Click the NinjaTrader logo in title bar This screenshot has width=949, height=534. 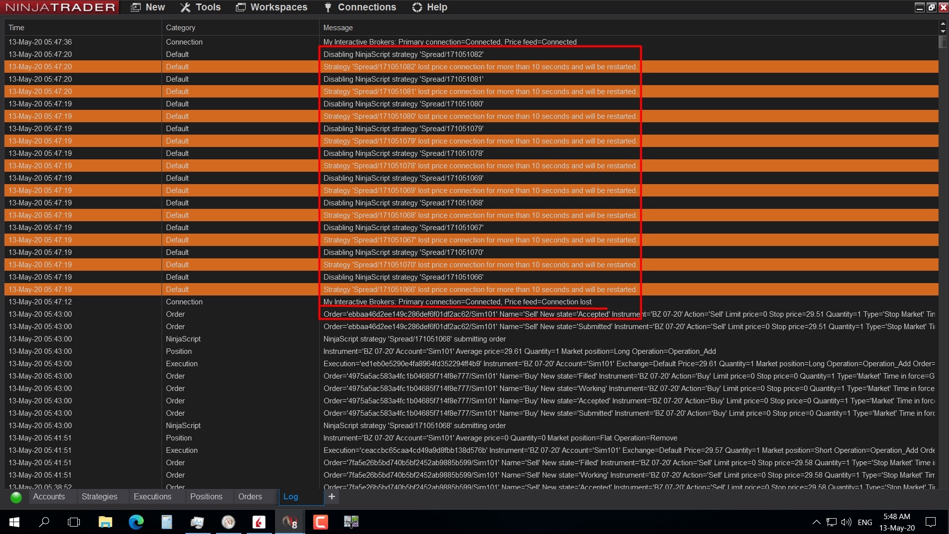click(x=59, y=7)
